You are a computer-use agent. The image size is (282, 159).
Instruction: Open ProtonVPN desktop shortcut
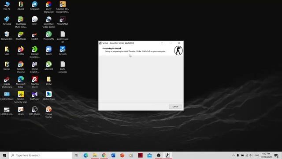48,36
